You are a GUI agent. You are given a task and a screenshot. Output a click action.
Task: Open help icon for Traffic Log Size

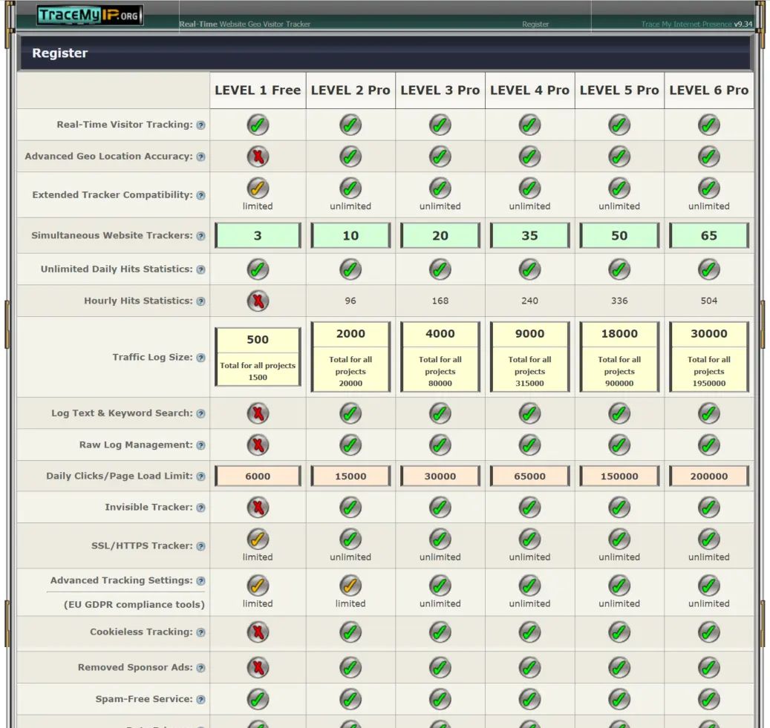point(200,358)
